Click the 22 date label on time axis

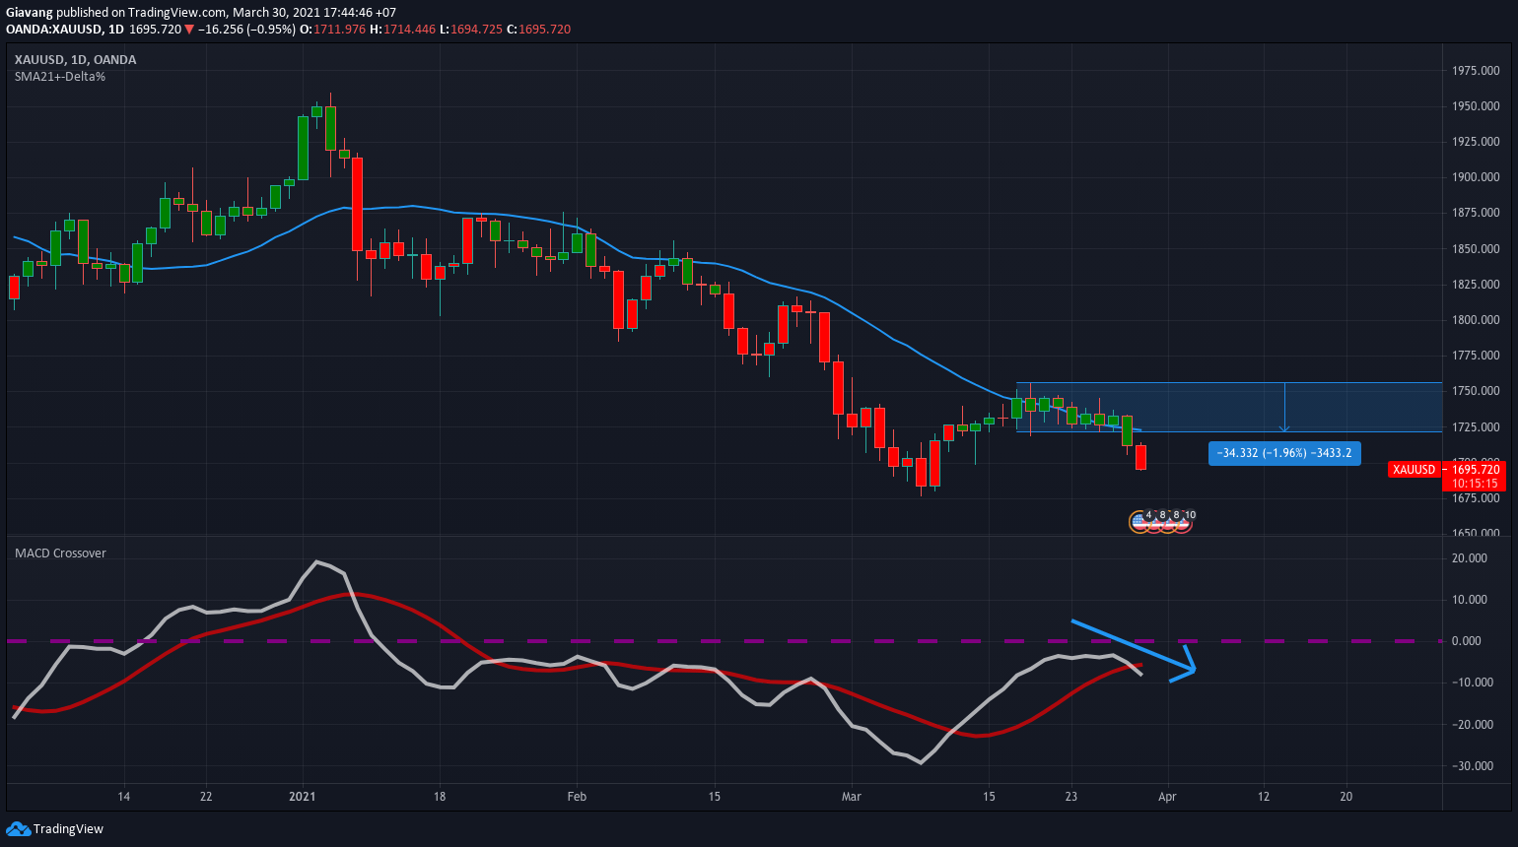pyautogui.click(x=206, y=797)
